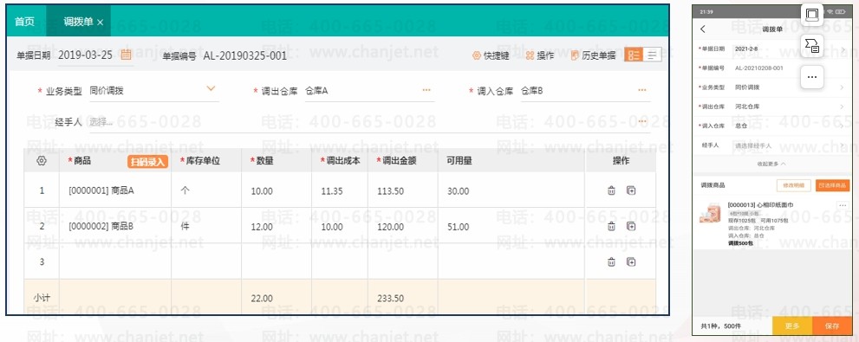Click the subtotal amount 233.50
859x342 pixels.
click(391, 298)
